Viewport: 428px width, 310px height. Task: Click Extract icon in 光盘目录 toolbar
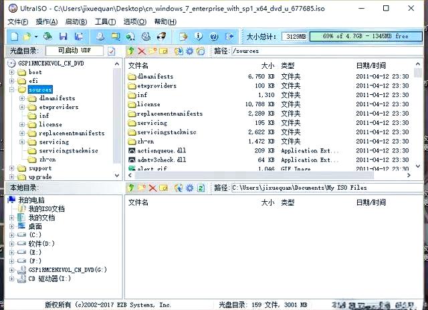[x=179, y=51]
